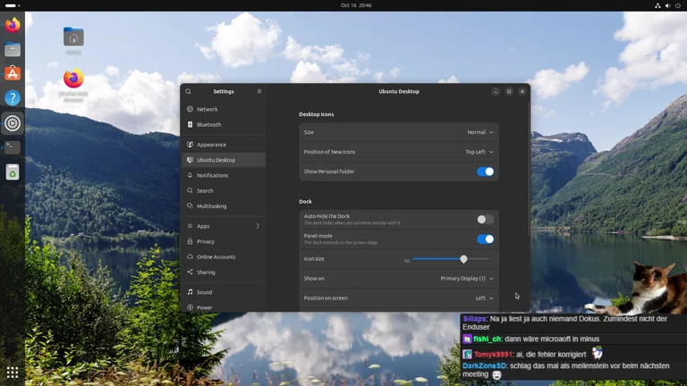
Task: Open Terminal from the dock
Action: (x=13, y=147)
